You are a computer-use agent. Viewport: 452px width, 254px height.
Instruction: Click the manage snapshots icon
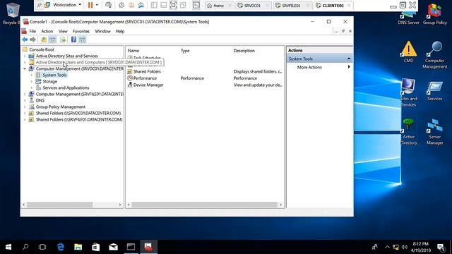[x=141, y=5]
